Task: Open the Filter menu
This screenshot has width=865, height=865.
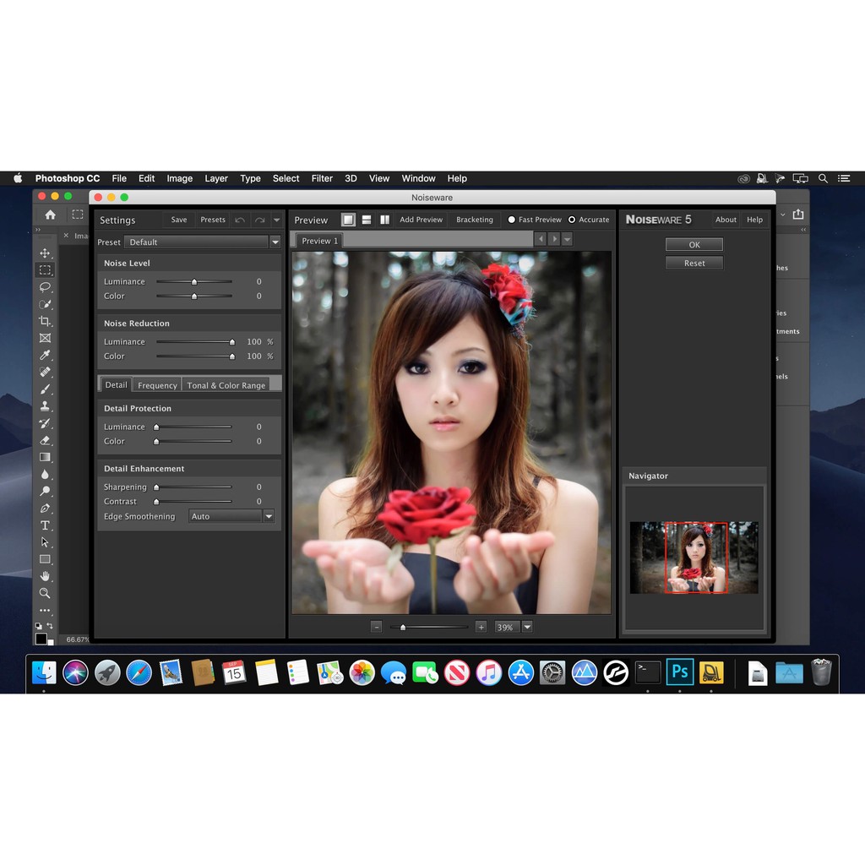Action: point(322,178)
